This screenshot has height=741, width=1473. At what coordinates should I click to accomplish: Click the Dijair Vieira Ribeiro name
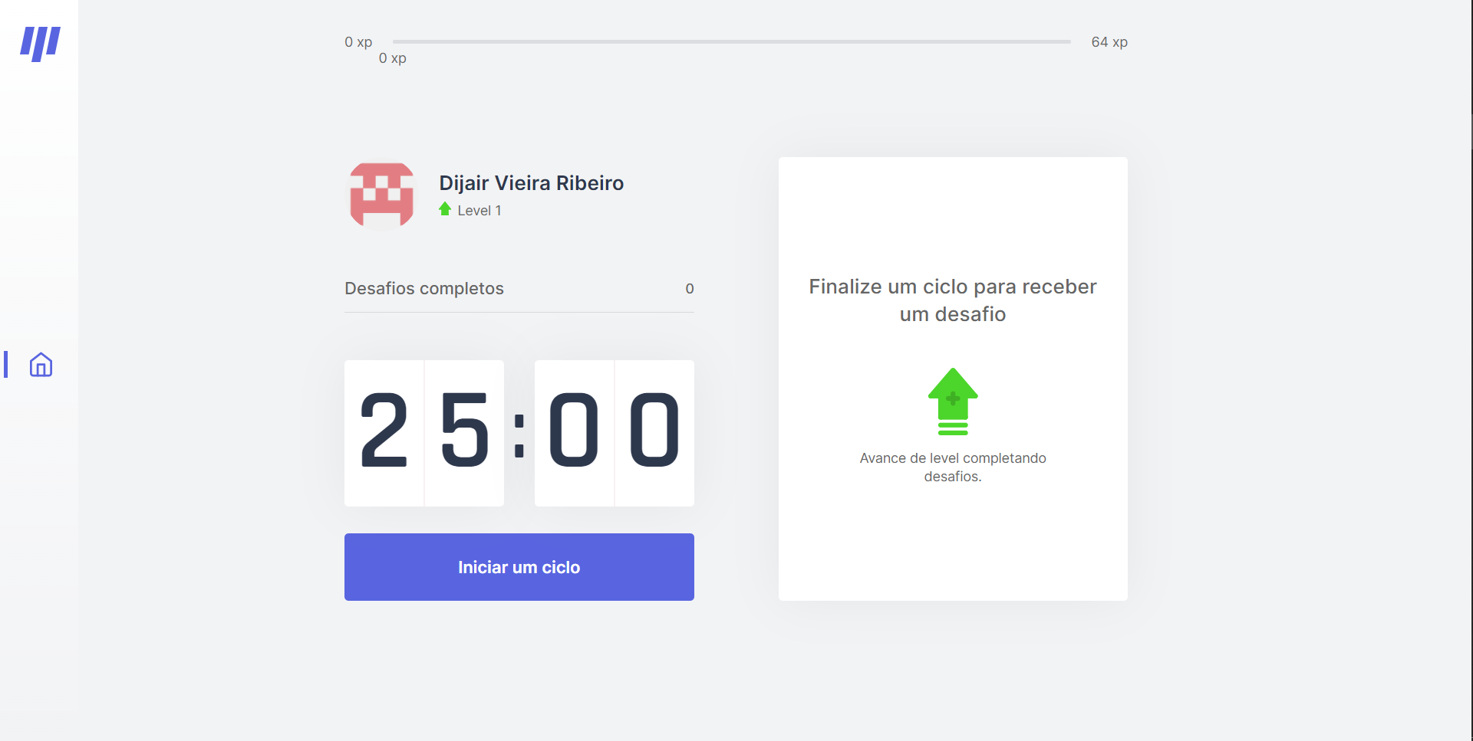coord(531,183)
